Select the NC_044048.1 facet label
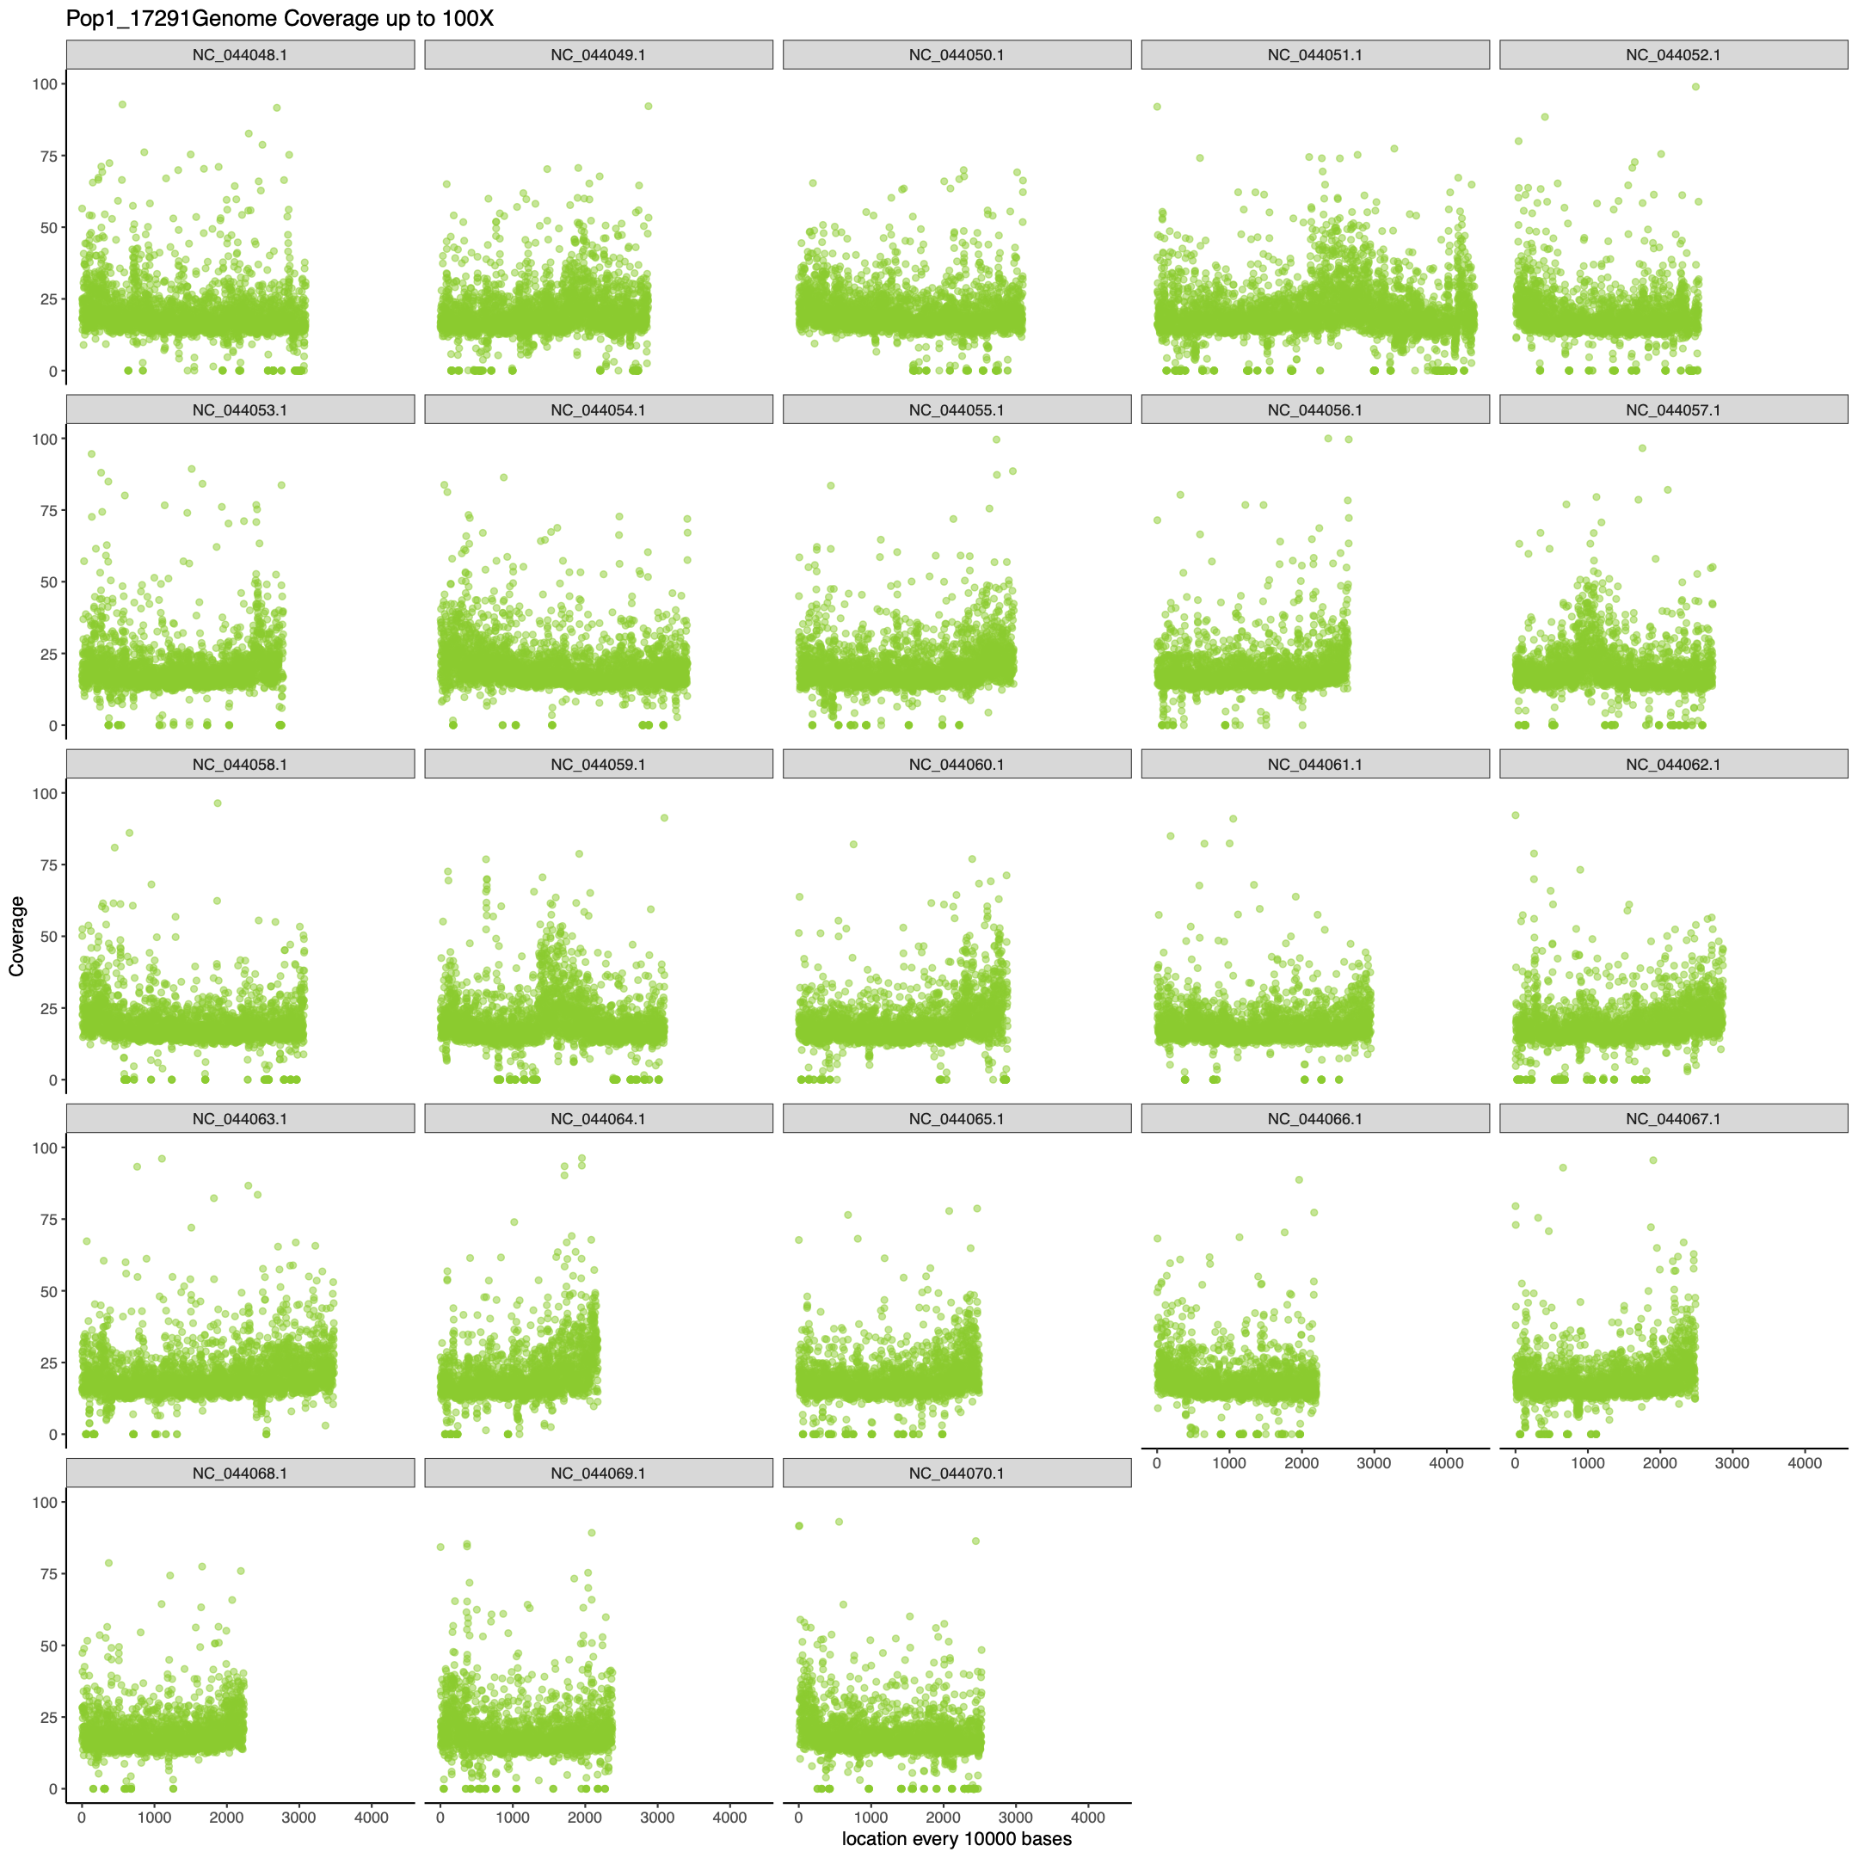 point(241,55)
